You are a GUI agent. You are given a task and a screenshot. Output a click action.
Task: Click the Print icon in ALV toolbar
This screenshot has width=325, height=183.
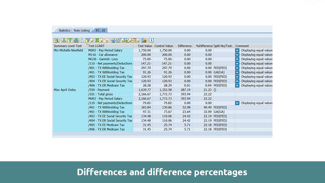[113, 40]
